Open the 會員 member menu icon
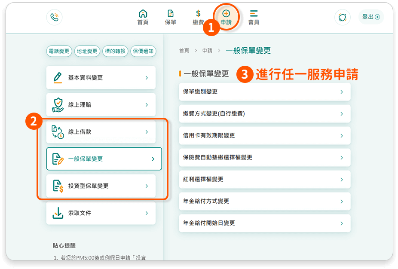This screenshot has height=269, width=398. click(254, 14)
